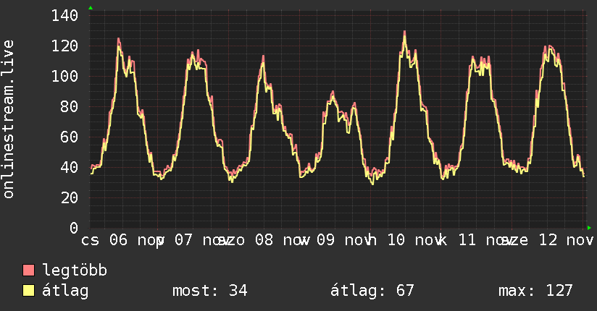The image size is (597, 311).
Task: Click the y-axis label 100
Action: point(64,77)
